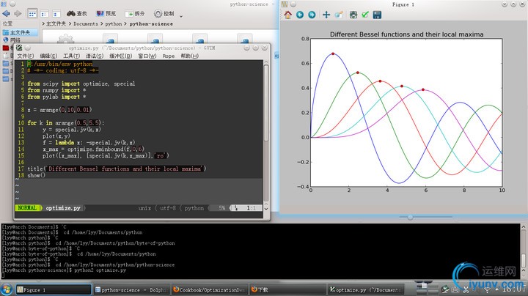Switch to the optimize.py GVIM taskbar entry
This screenshot has height=296, width=528.
tap(365, 290)
